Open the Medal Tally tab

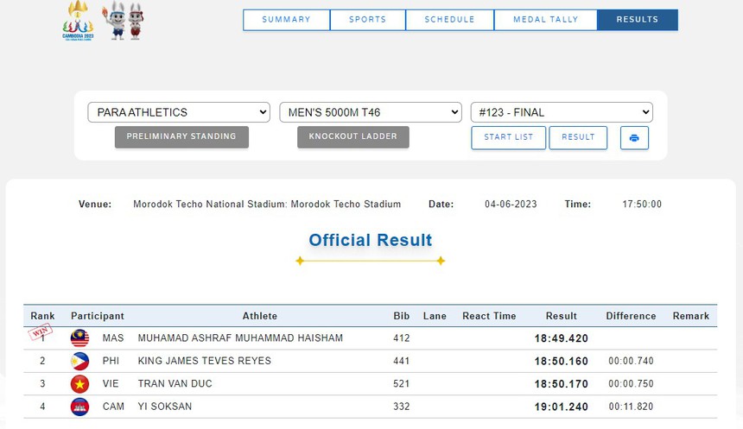tap(545, 20)
